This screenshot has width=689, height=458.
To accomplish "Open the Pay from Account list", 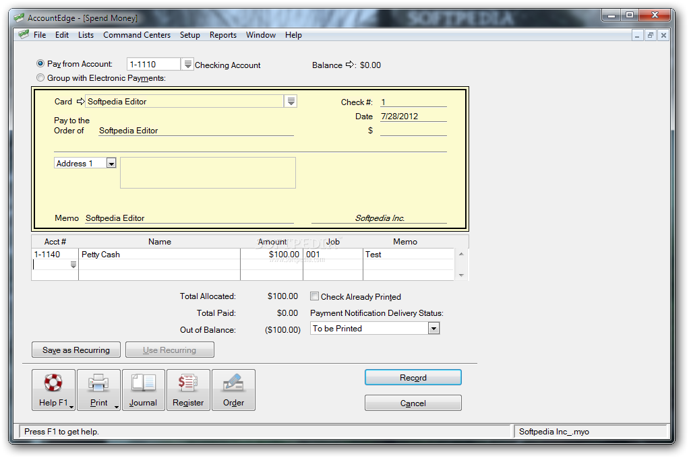I will [187, 64].
